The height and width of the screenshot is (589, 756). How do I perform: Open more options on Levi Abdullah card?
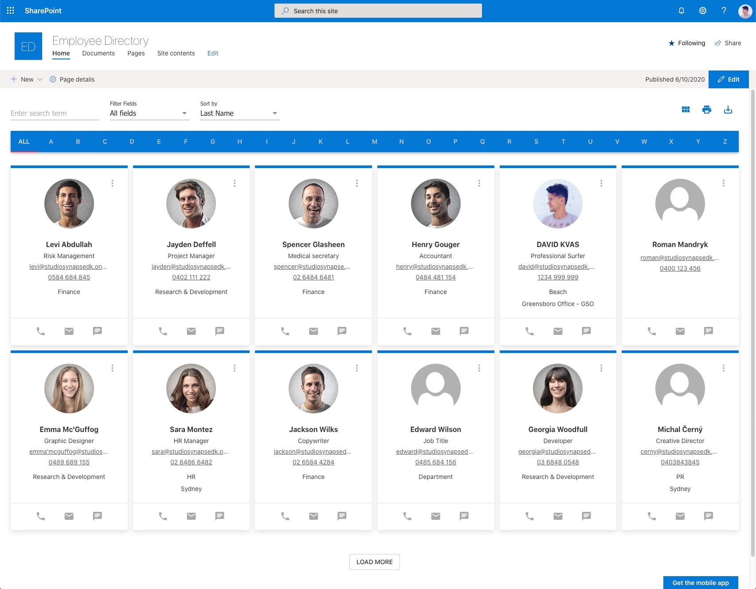[113, 183]
